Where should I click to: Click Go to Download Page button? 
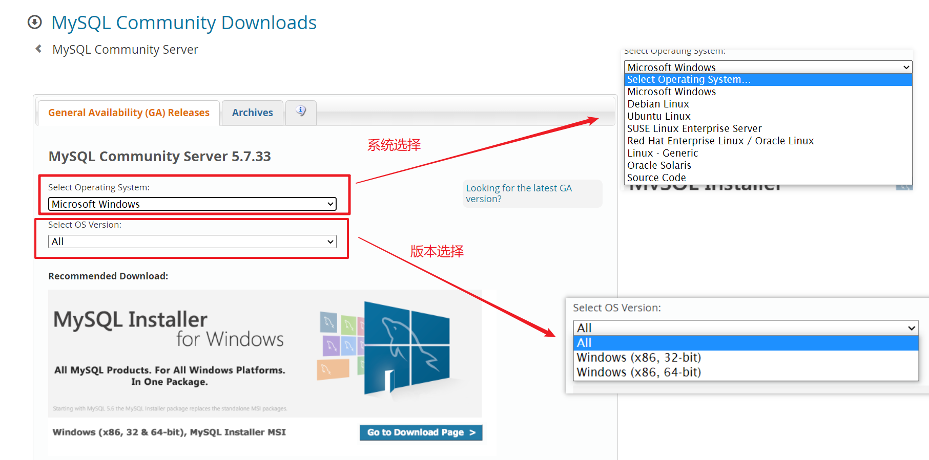(x=421, y=432)
